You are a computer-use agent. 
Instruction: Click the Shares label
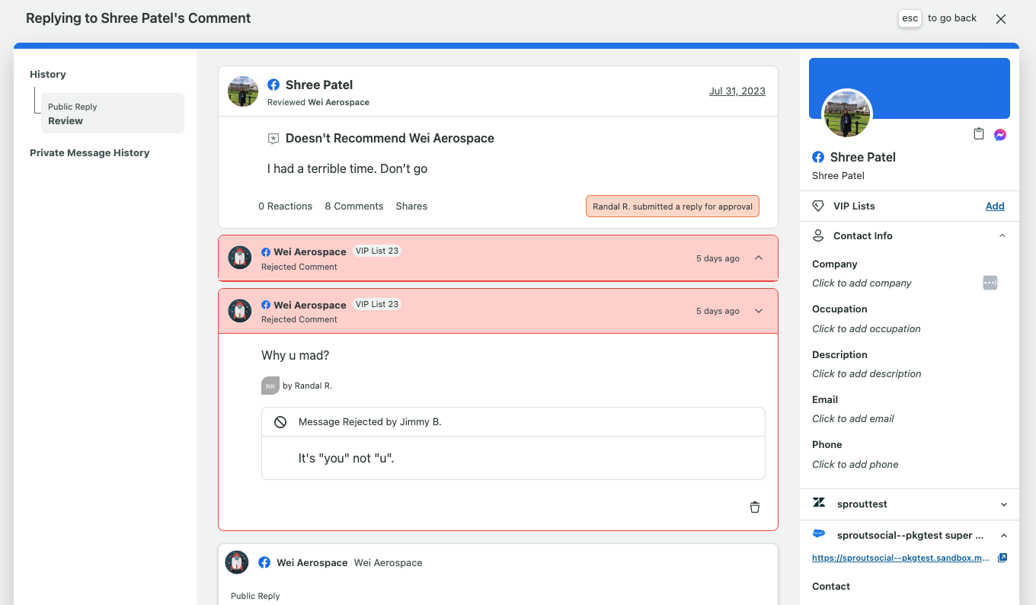(411, 206)
